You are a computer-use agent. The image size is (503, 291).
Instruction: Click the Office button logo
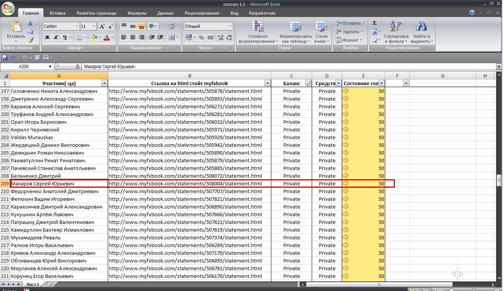coord(8,8)
